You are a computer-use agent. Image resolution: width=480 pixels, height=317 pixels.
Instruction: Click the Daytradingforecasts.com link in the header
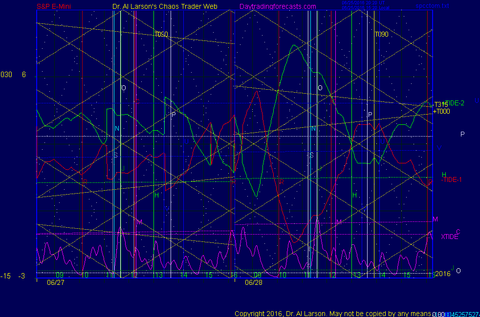[278, 6]
